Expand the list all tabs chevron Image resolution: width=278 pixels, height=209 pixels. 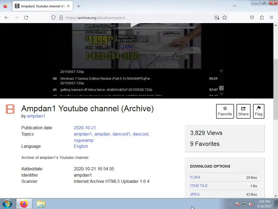pos(234,6)
